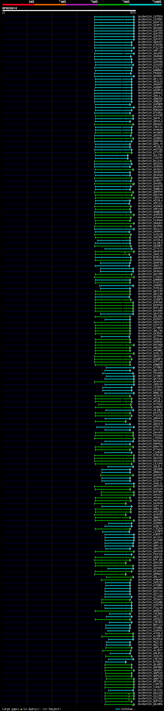Open hit UniRef100_C6TM90
The width and height of the screenshot is (164, 711).
[150, 19]
